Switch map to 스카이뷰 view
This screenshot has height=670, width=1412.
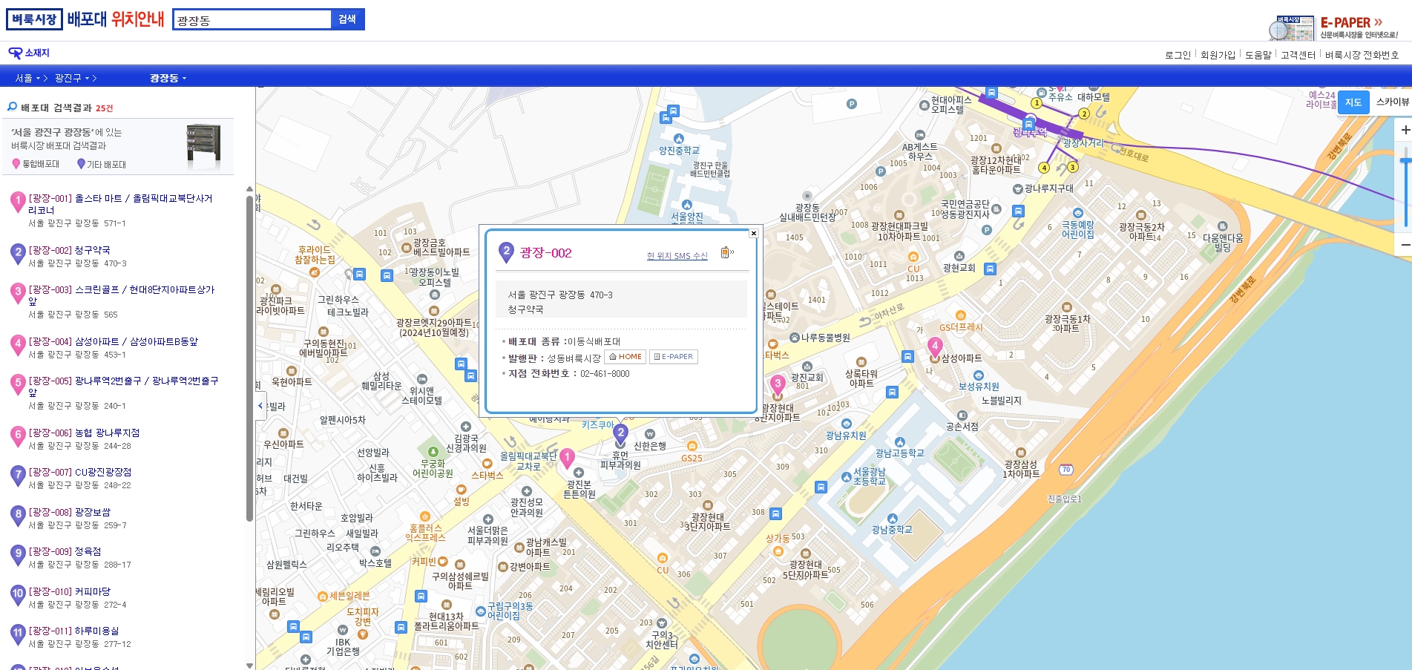(1392, 102)
